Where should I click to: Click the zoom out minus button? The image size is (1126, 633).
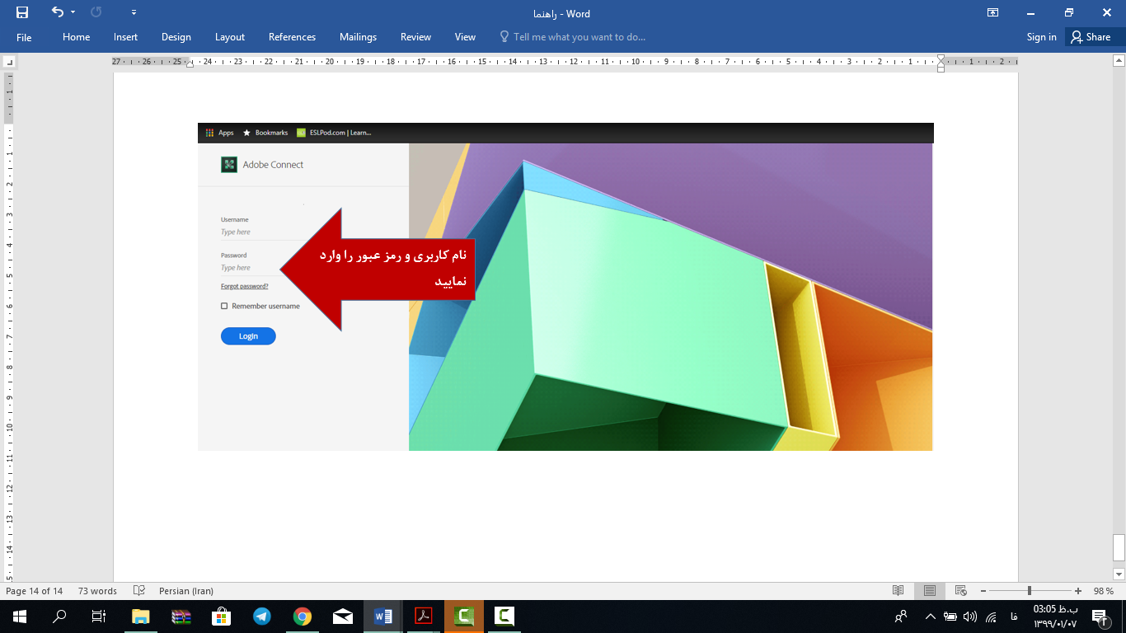point(983,591)
